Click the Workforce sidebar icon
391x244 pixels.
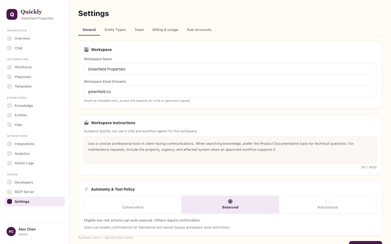[10, 67]
